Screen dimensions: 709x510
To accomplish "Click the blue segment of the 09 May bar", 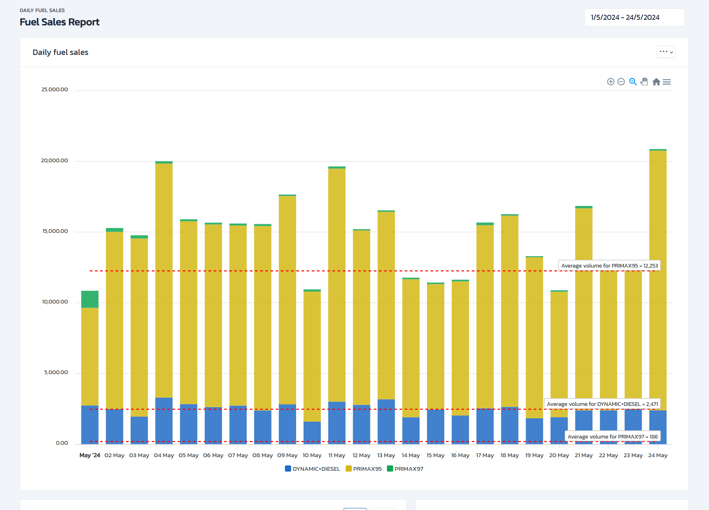I will [287, 424].
